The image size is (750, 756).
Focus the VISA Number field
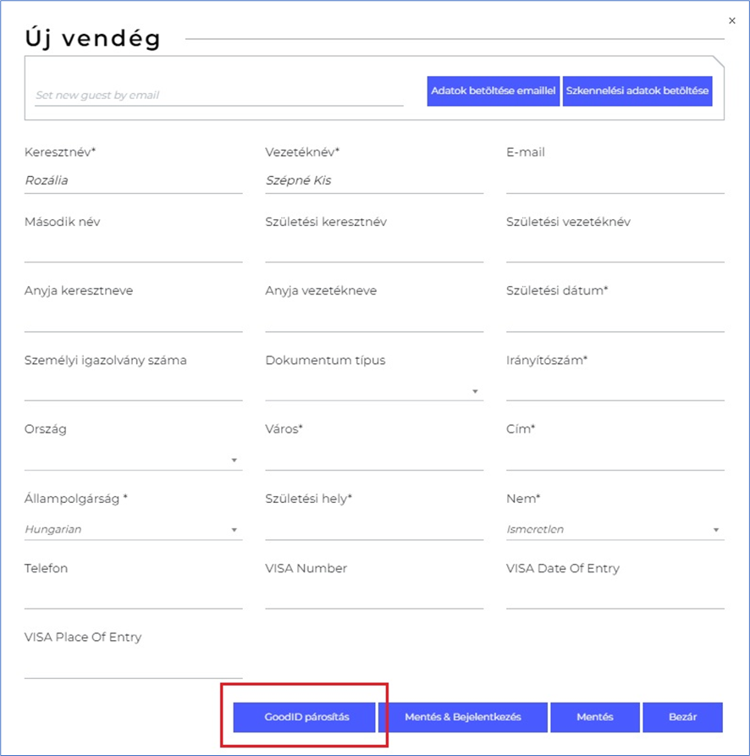tap(373, 597)
